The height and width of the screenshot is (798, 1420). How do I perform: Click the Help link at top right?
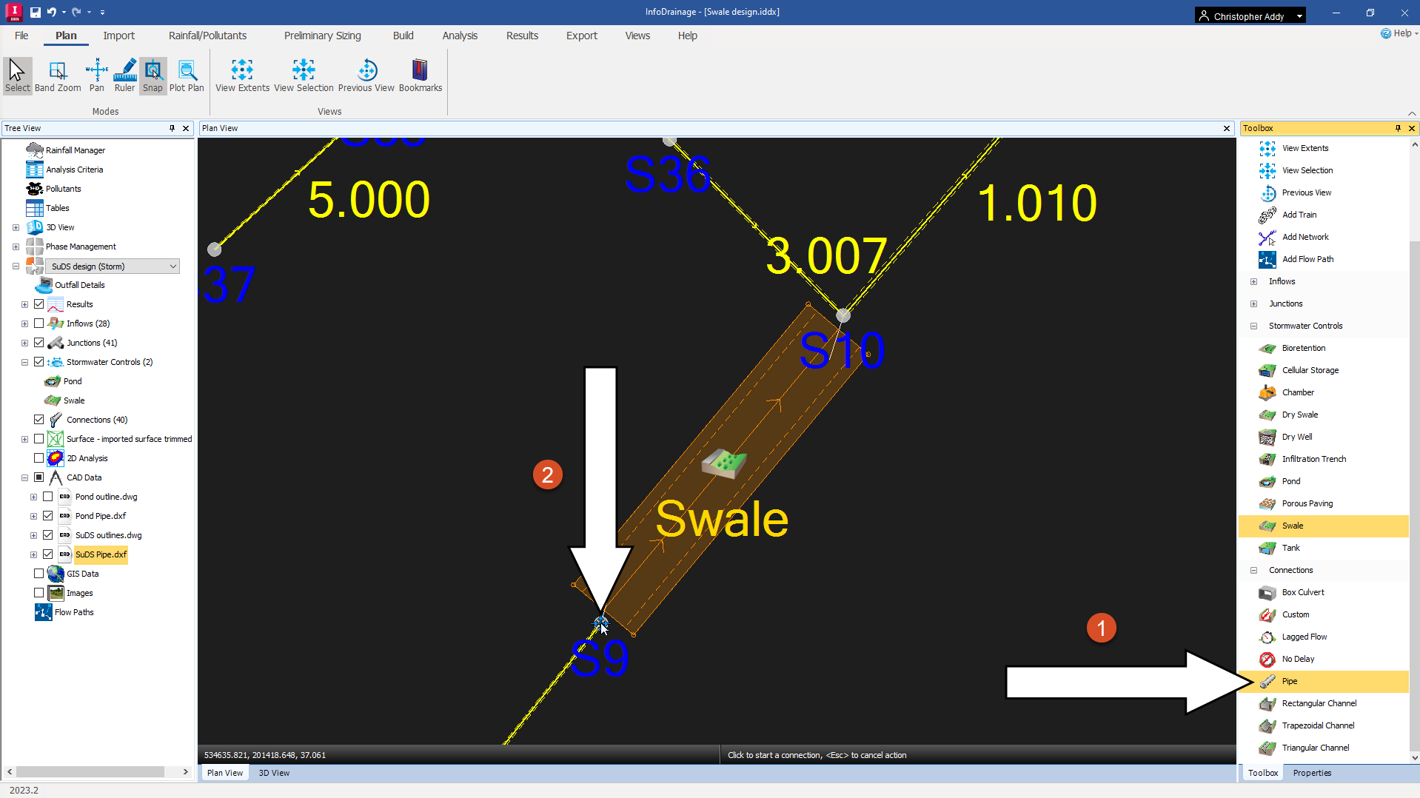1399,33
